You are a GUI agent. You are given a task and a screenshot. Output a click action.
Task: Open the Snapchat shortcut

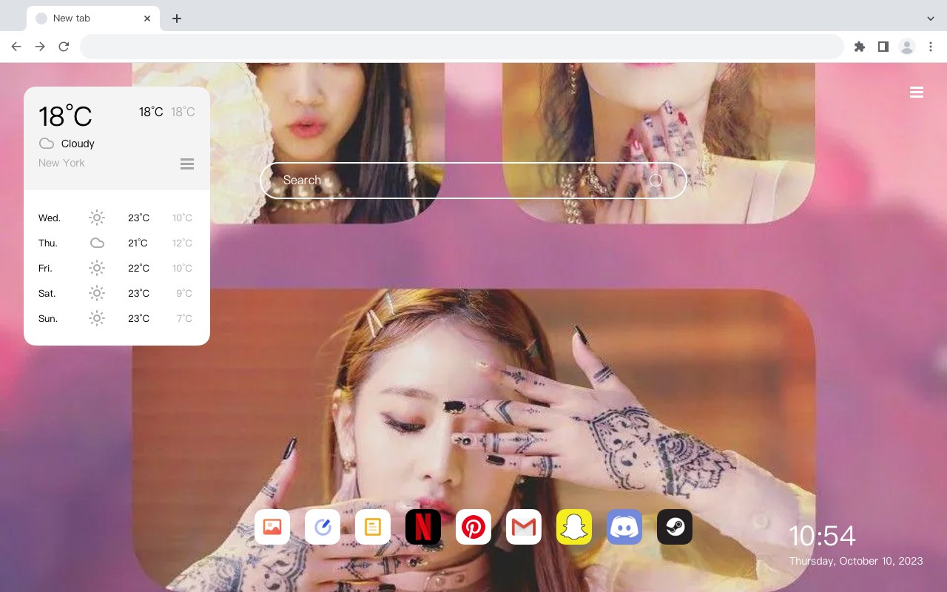click(x=574, y=527)
